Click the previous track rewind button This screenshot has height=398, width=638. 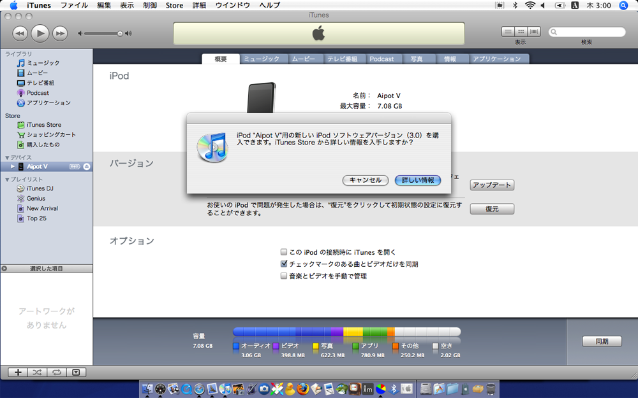pos(20,33)
